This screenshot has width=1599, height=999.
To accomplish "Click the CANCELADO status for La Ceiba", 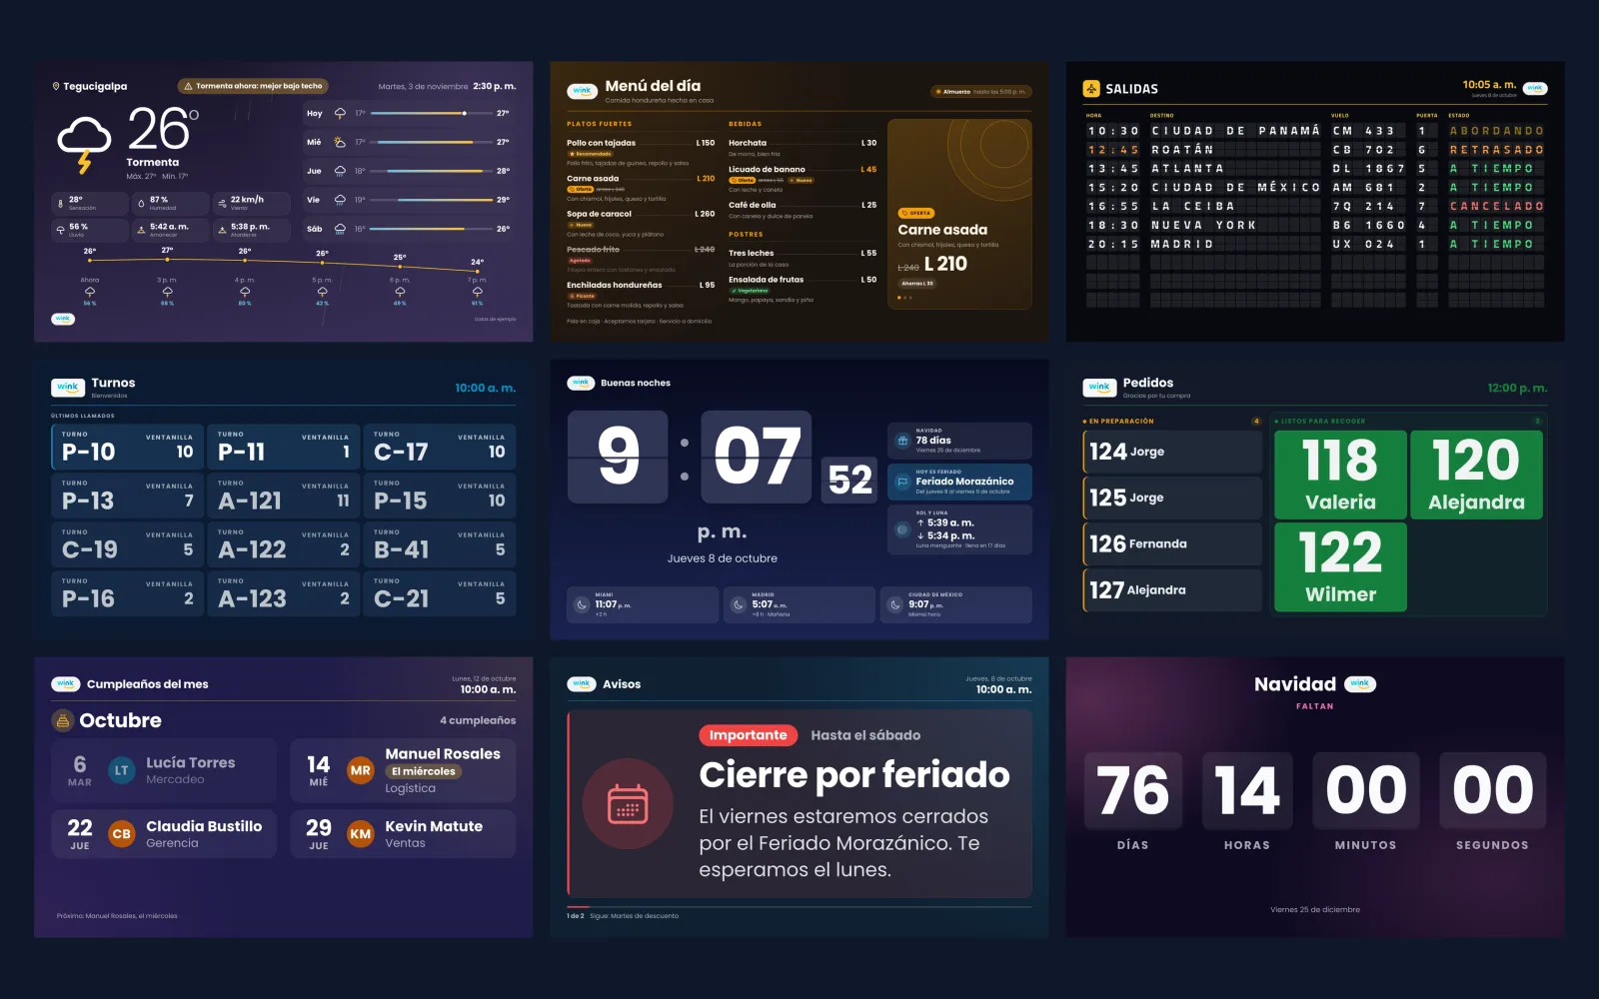I will point(1496,207).
